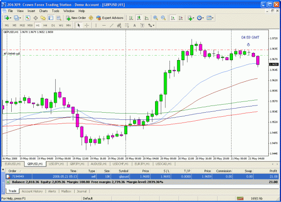
Task: Switch chart to Bar Chart mode
Action: (131, 18)
